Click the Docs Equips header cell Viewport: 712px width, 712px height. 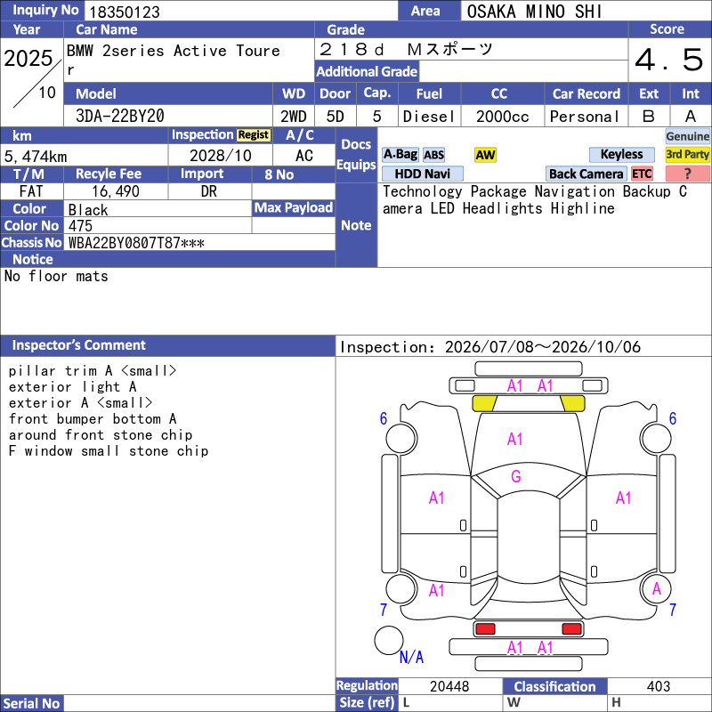356,154
